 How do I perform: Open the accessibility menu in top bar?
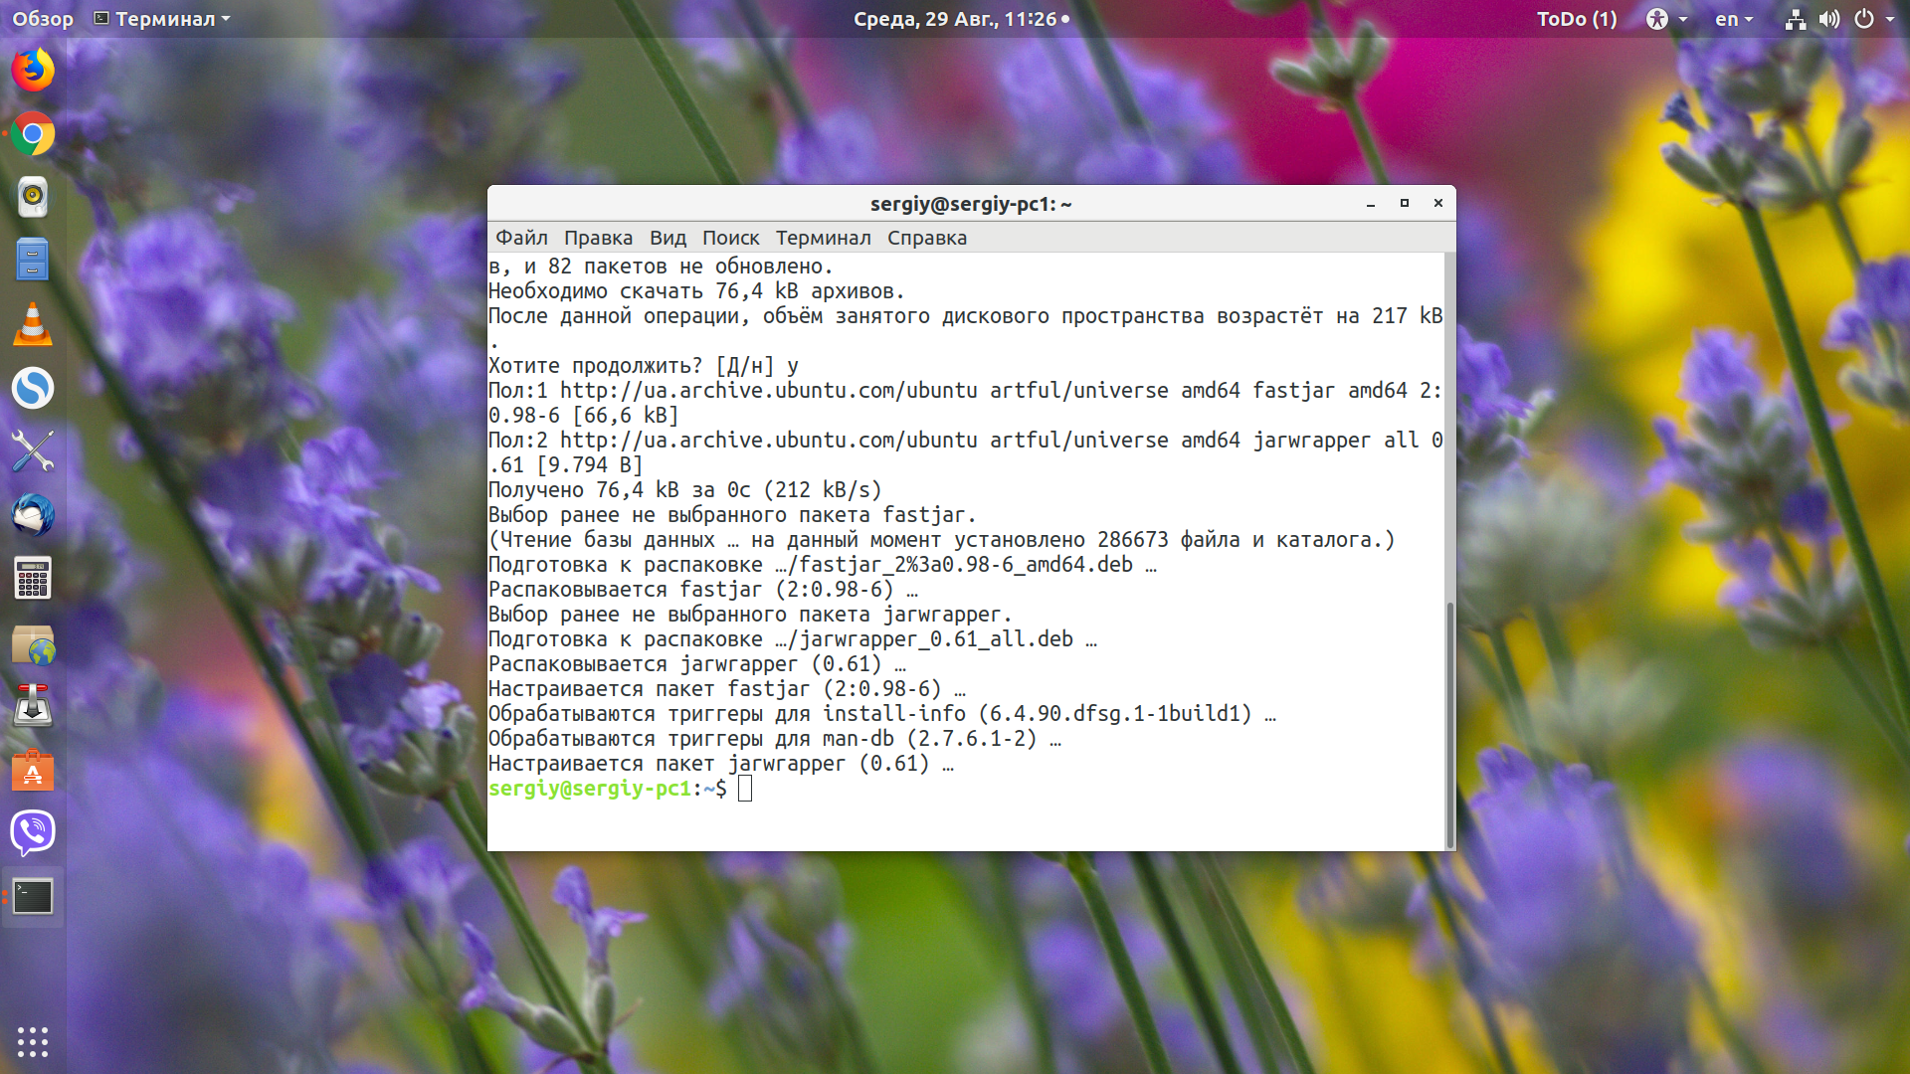pyautogui.click(x=1666, y=19)
